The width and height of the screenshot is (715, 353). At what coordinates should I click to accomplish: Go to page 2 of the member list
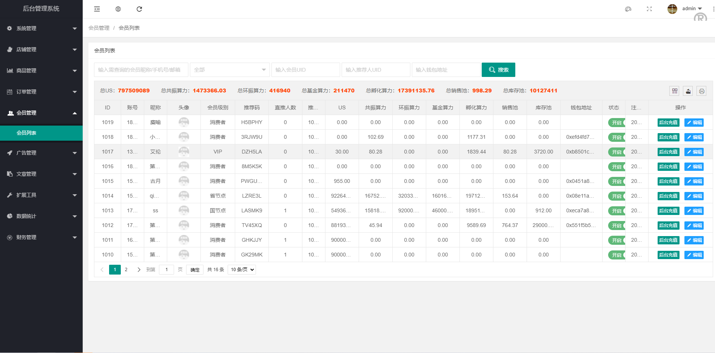[126, 269]
